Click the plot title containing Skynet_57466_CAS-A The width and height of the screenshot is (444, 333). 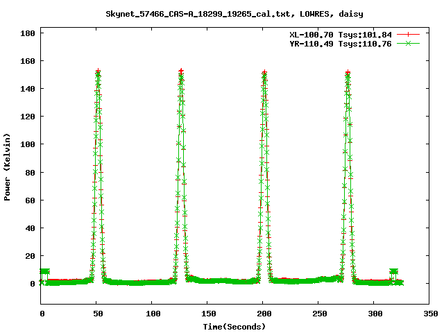pos(234,13)
